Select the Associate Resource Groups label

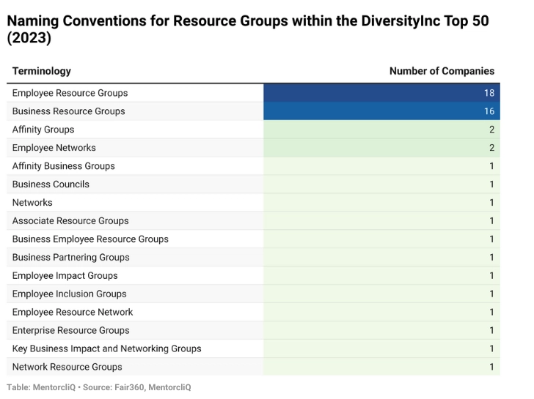[x=70, y=221]
